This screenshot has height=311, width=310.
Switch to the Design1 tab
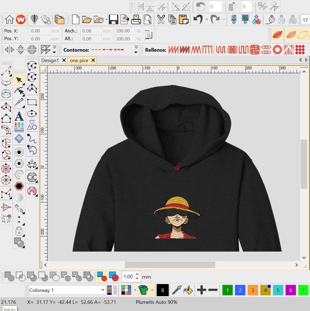[x=51, y=60]
